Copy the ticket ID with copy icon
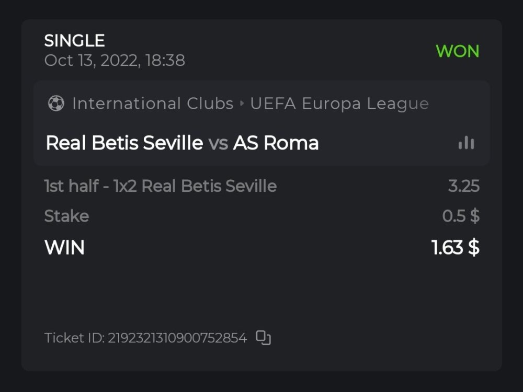Viewport: 523px width, 392px height. [264, 338]
